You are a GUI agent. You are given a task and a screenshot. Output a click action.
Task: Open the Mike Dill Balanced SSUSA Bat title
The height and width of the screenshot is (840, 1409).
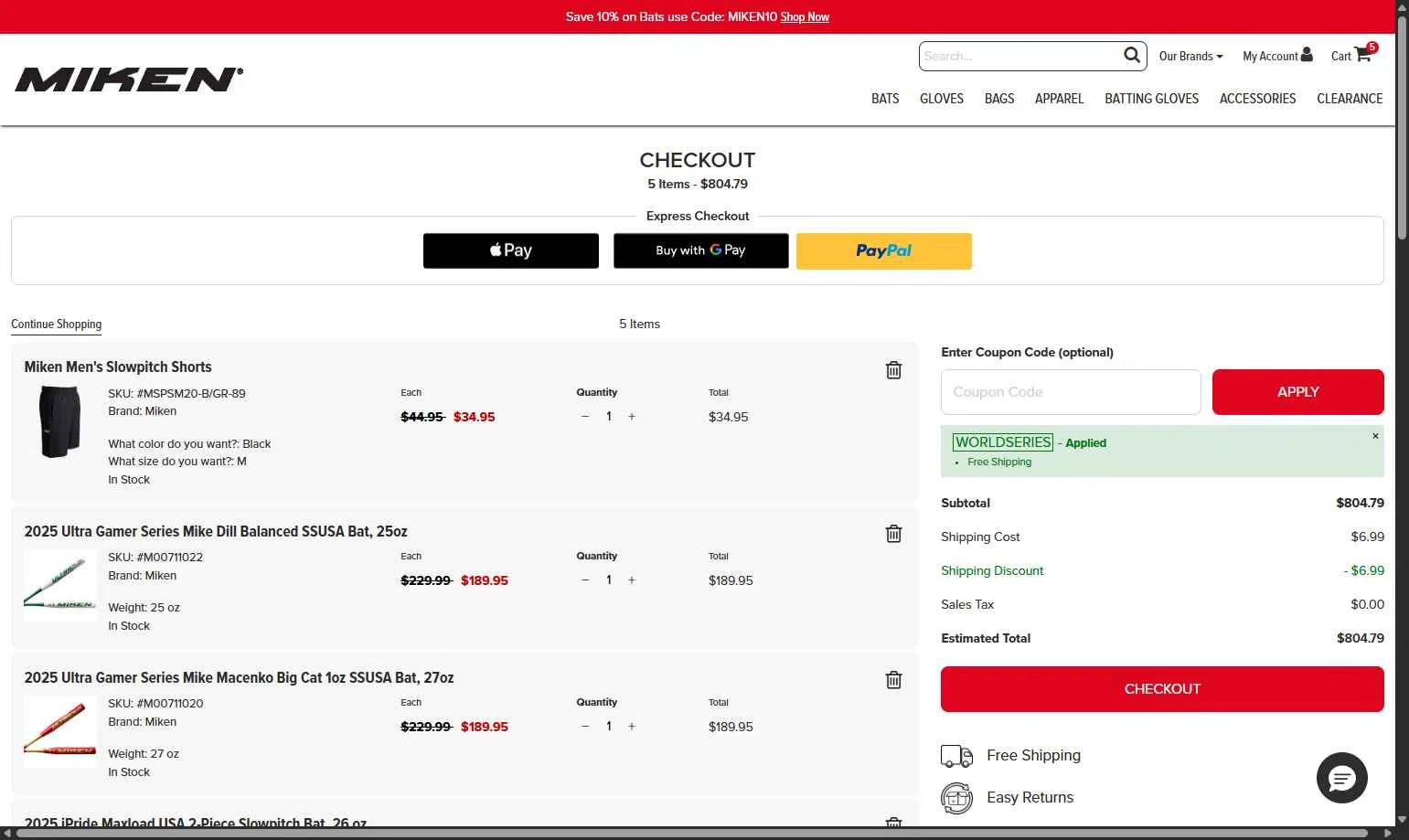pyautogui.click(x=216, y=531)
